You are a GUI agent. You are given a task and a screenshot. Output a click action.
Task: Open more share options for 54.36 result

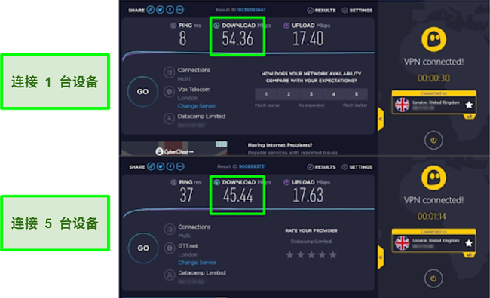[179, 10]
